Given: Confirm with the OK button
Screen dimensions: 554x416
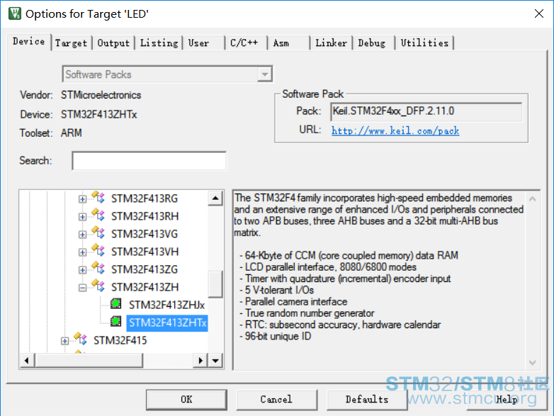Looking at the screenshot, I should point(186,400).
